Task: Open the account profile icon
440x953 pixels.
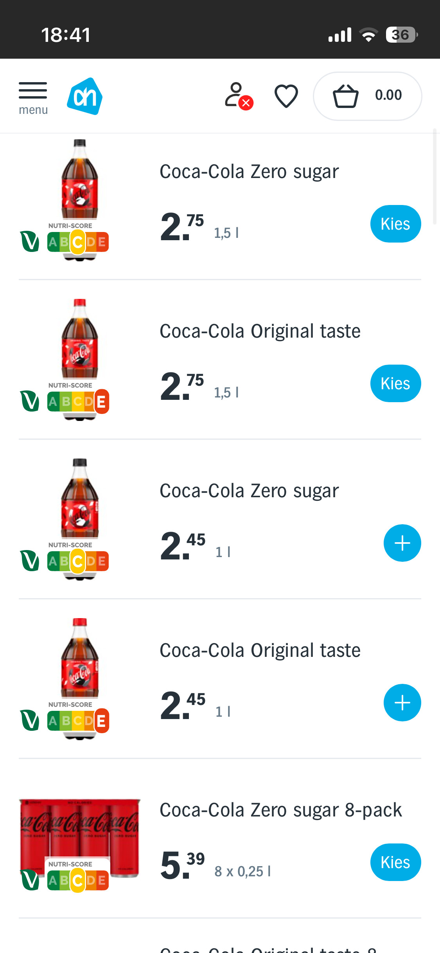Action: (237, 95)
